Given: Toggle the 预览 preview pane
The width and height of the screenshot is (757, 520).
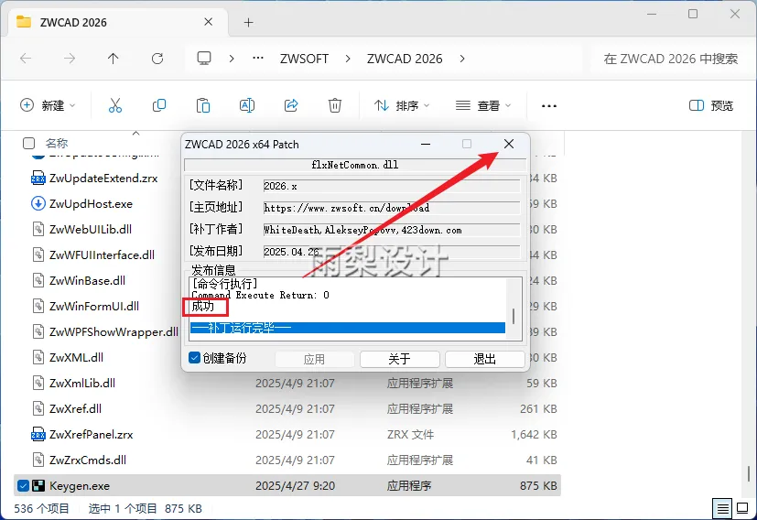Looking at the screenshot, I should point(711,105).
